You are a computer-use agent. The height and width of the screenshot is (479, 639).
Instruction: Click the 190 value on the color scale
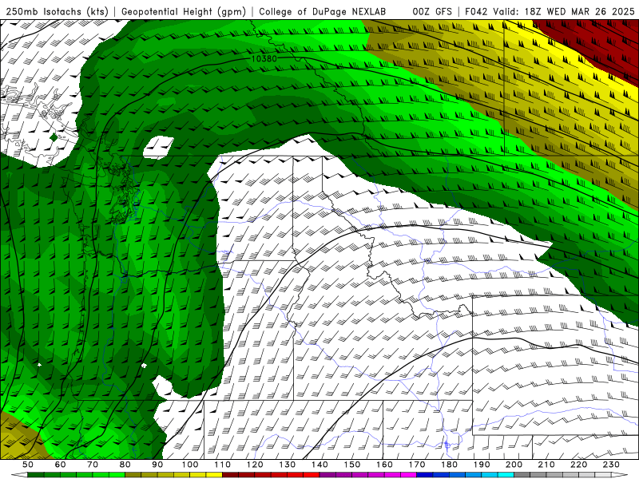tap(482, 465)
